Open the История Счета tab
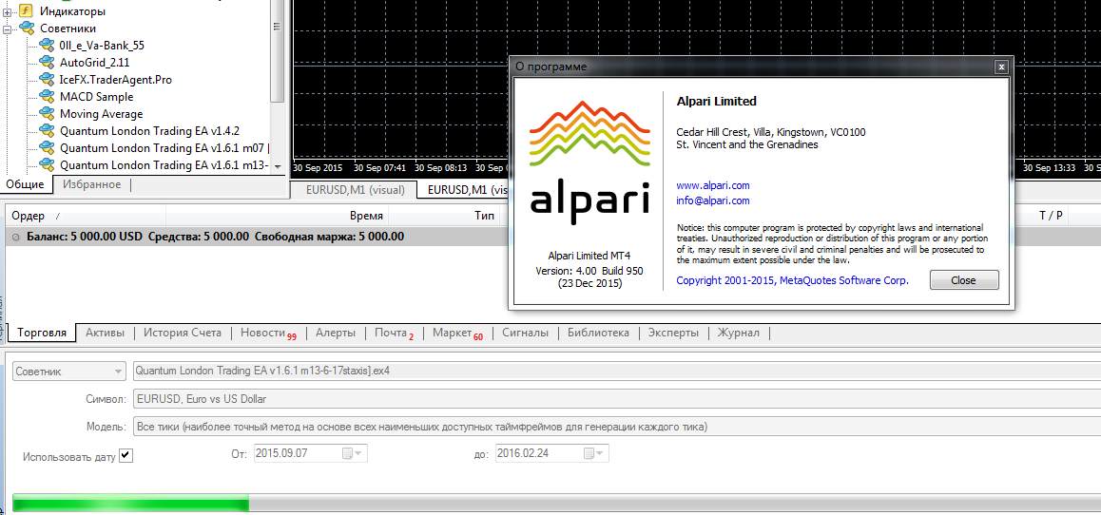 coord(183,333)
